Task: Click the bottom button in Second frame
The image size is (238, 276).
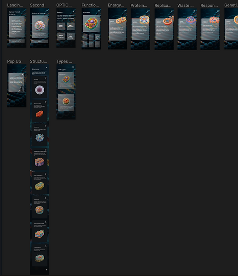Action: (40, 41)
